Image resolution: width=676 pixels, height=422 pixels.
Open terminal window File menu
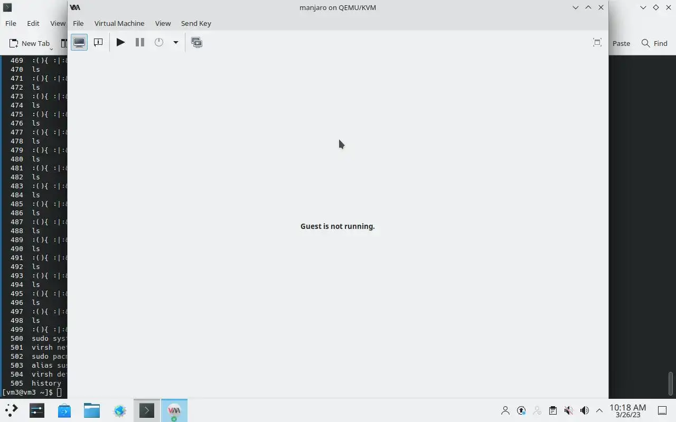click(x=11, y=23)
